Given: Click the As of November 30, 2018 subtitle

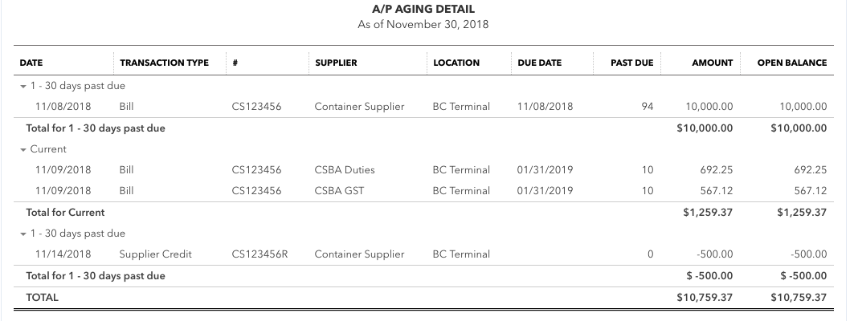Looking at the screenshot, I should 423,25.
